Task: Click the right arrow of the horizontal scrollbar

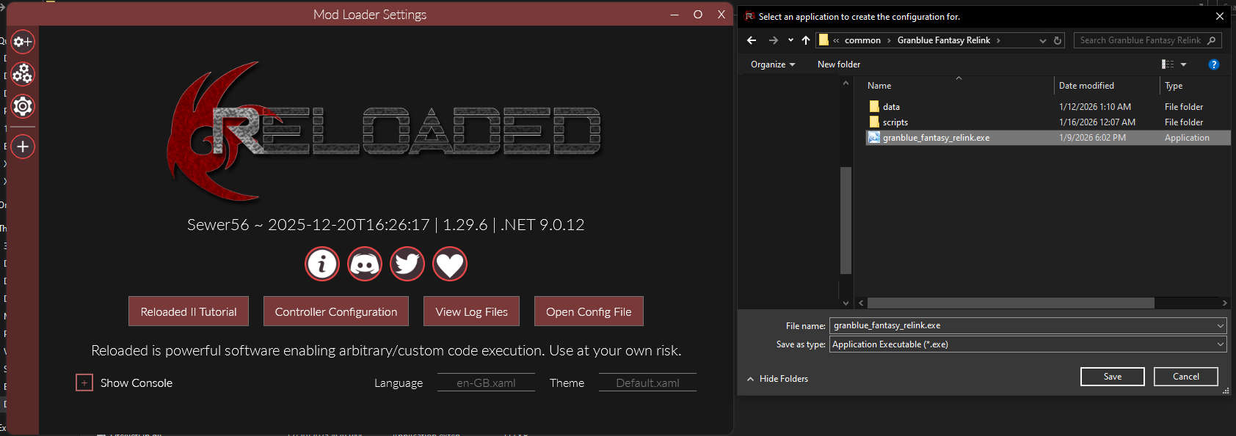Action: tap(1224, 303)
